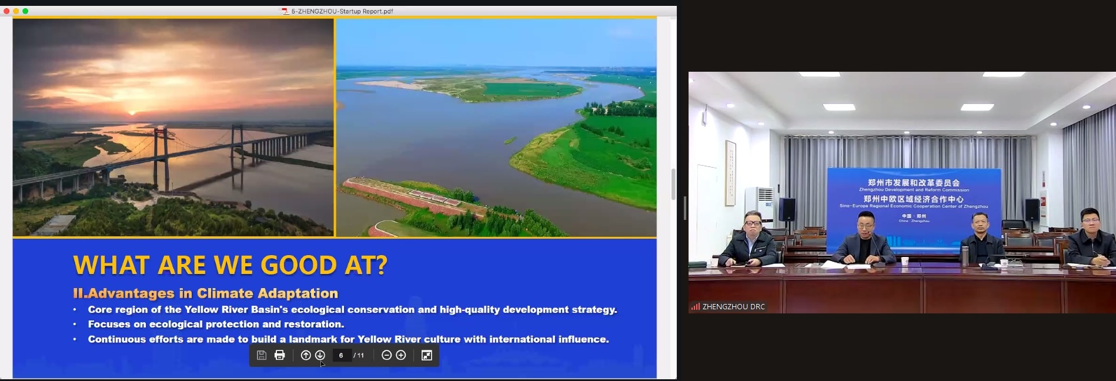
Task: Print the document with the printer icon
Action: pyautogui.click(x=280, y=355)
